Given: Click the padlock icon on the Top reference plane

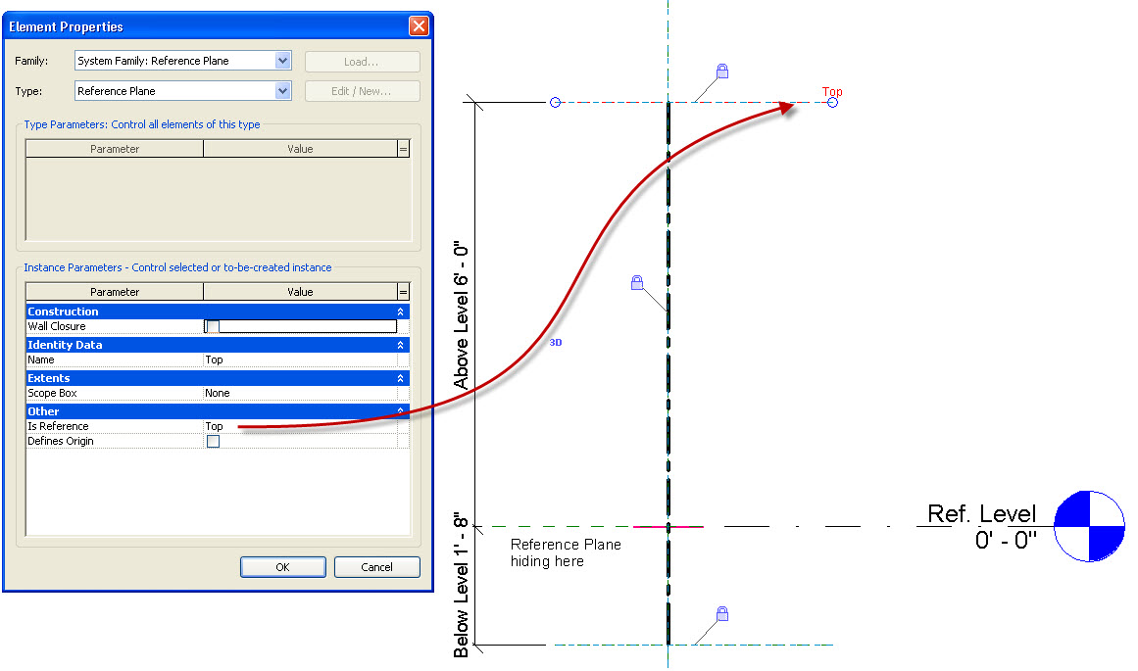Looking at the screenshot, I should [722, 72].
